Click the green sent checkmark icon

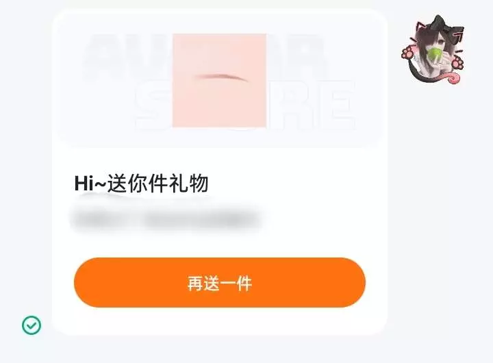coord(31,325)
